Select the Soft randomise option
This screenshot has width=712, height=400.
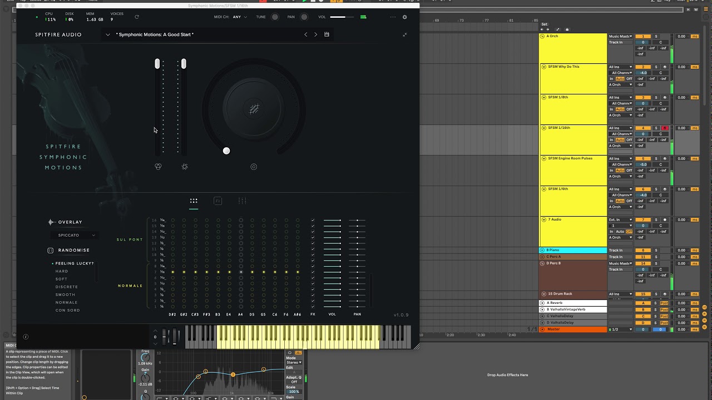[61, 279]
